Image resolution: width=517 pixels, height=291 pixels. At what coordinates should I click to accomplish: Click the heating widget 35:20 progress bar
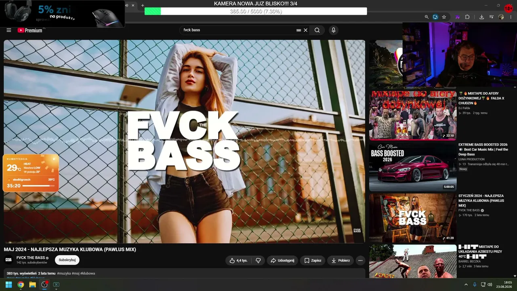pyautogui.click(x=39, y=186)
